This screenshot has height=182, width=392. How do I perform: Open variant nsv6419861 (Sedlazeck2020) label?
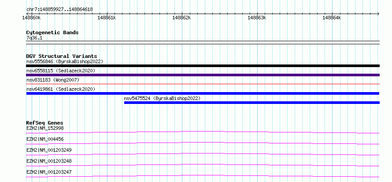point(61,89)
